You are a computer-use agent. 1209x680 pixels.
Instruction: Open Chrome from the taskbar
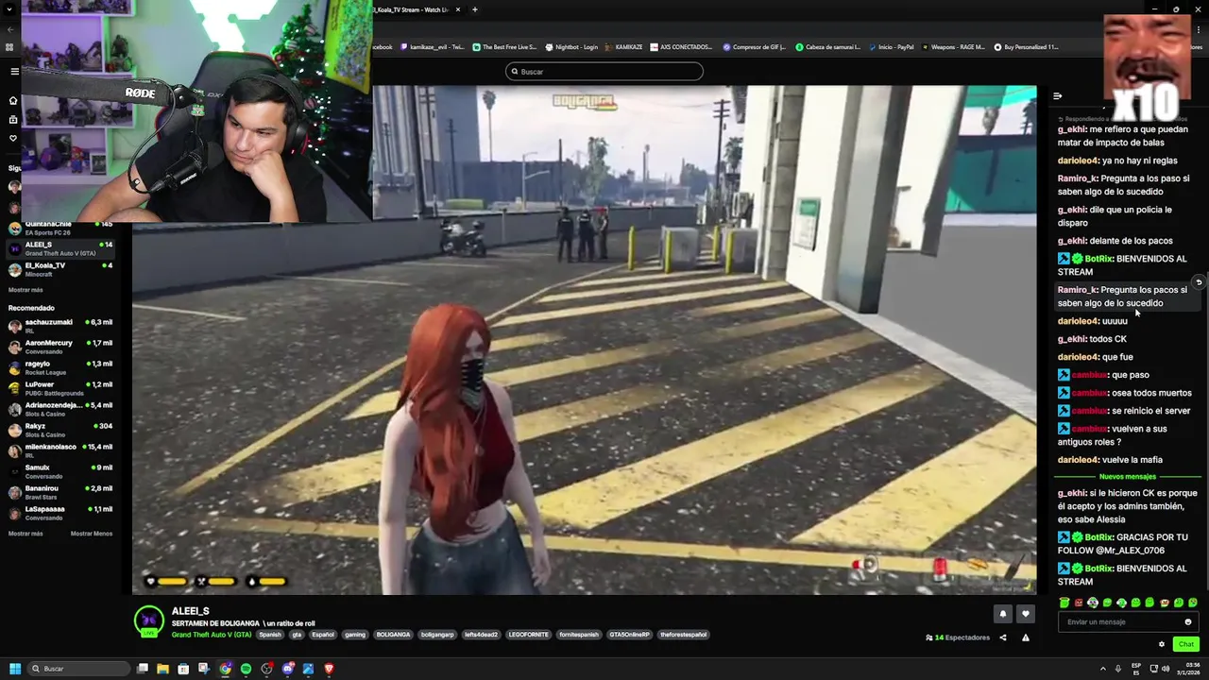coord(225,669)
